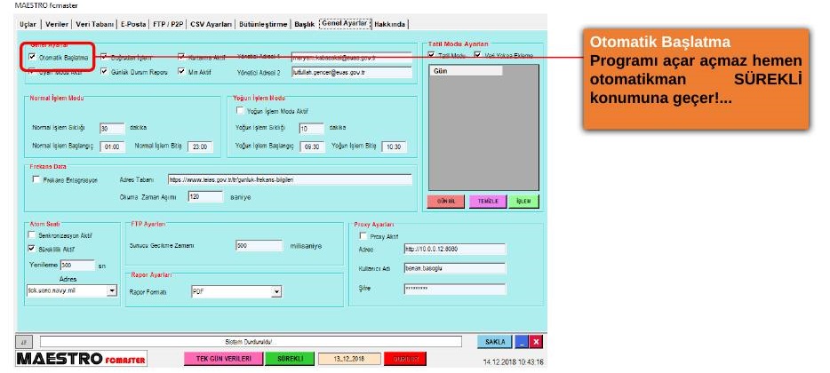Viewport: 830px width, 373px height.
Task: Switch to the Veriler tab
Action: coord(57,24)
